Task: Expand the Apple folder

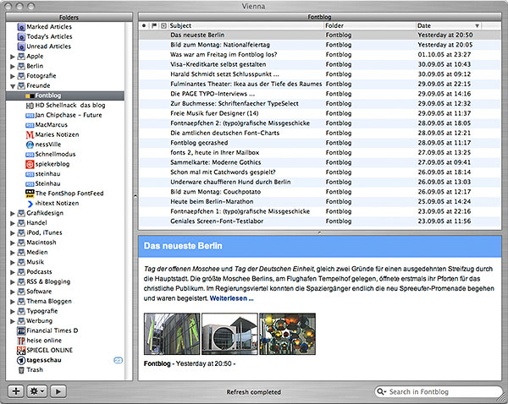Action: (x=13, y=57)
